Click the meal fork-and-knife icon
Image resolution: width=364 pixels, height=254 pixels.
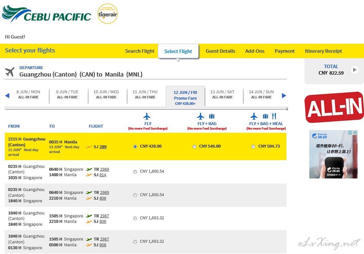coord(274,116)
